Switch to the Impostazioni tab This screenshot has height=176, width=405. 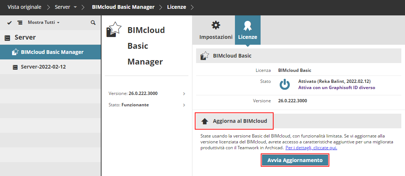click(x=216, y=37)
